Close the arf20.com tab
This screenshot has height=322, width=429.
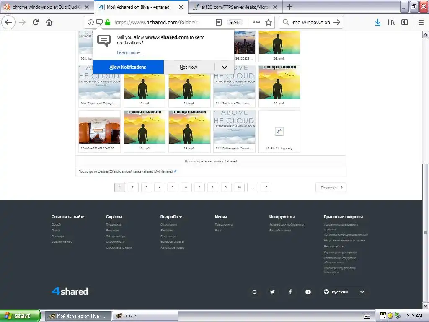pos(276,7)
